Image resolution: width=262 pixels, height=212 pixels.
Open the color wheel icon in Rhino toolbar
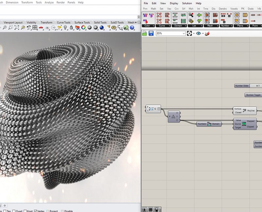pos(84,28)
